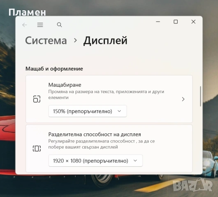Click the Дисплей breadcrumb title
Image resolution: width=218 pixels, height=197 pixels.
[x=105, y=41]
